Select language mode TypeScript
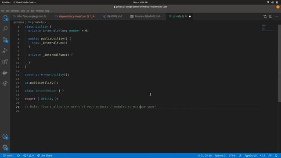 click(x=251, y=155)
